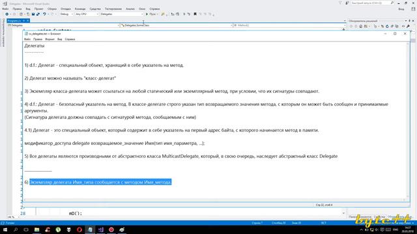Click the notifications flag icon in the title bar
This screenshot has width=417, height=234.
(x=340, y=3)
